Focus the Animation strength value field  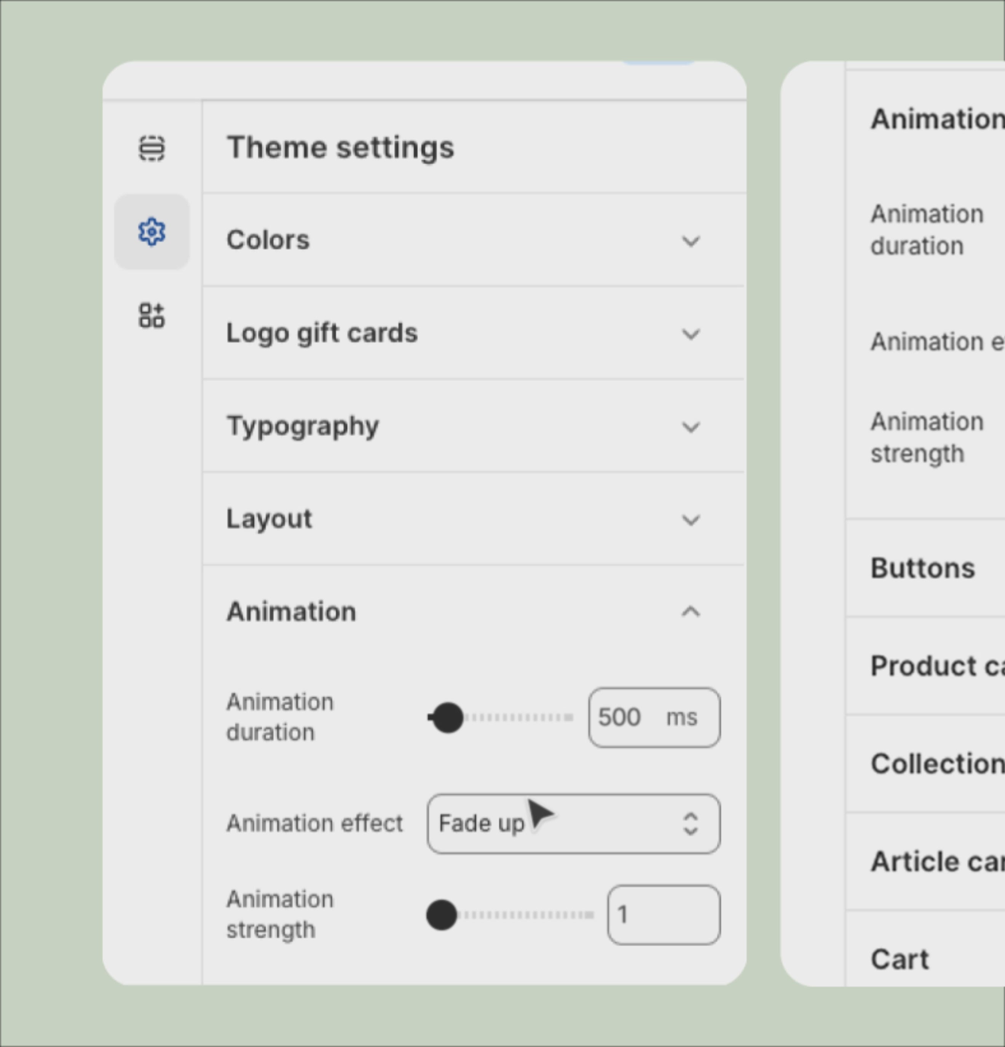[x=664, y=915]
